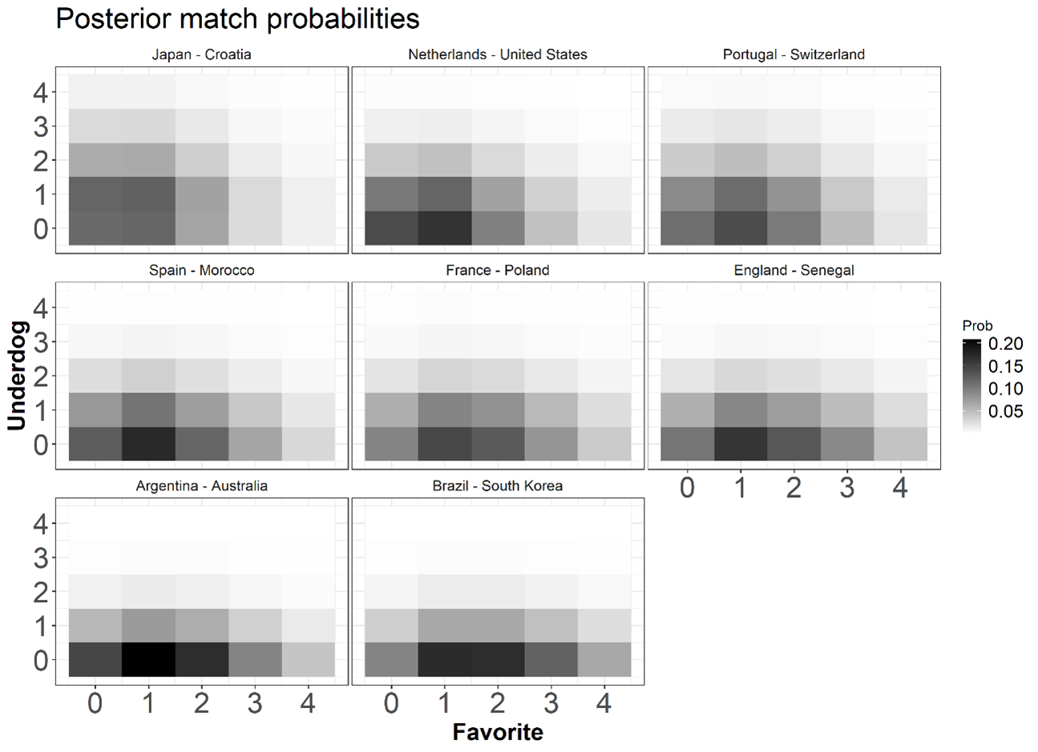
Task: Click the Spain - Morocco panel title
Action: pos(201,271)
